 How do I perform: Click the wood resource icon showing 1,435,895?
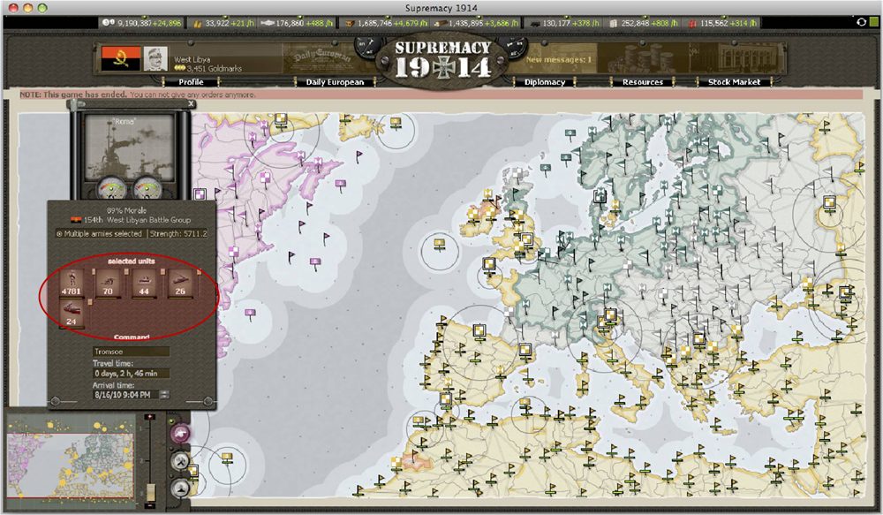pyautogui.click(x=442, y=23)
